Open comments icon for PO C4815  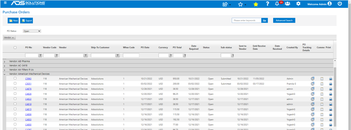(322, 109)
